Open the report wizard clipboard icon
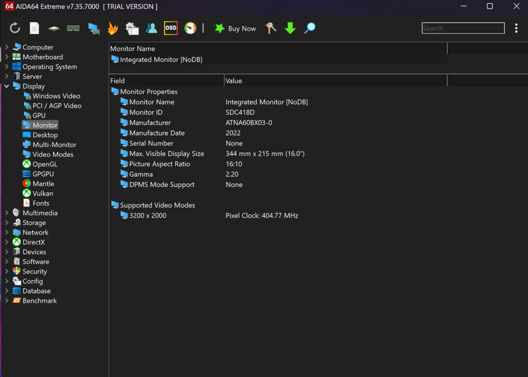This screenshot has height=377, width=528. coord(132,29)
